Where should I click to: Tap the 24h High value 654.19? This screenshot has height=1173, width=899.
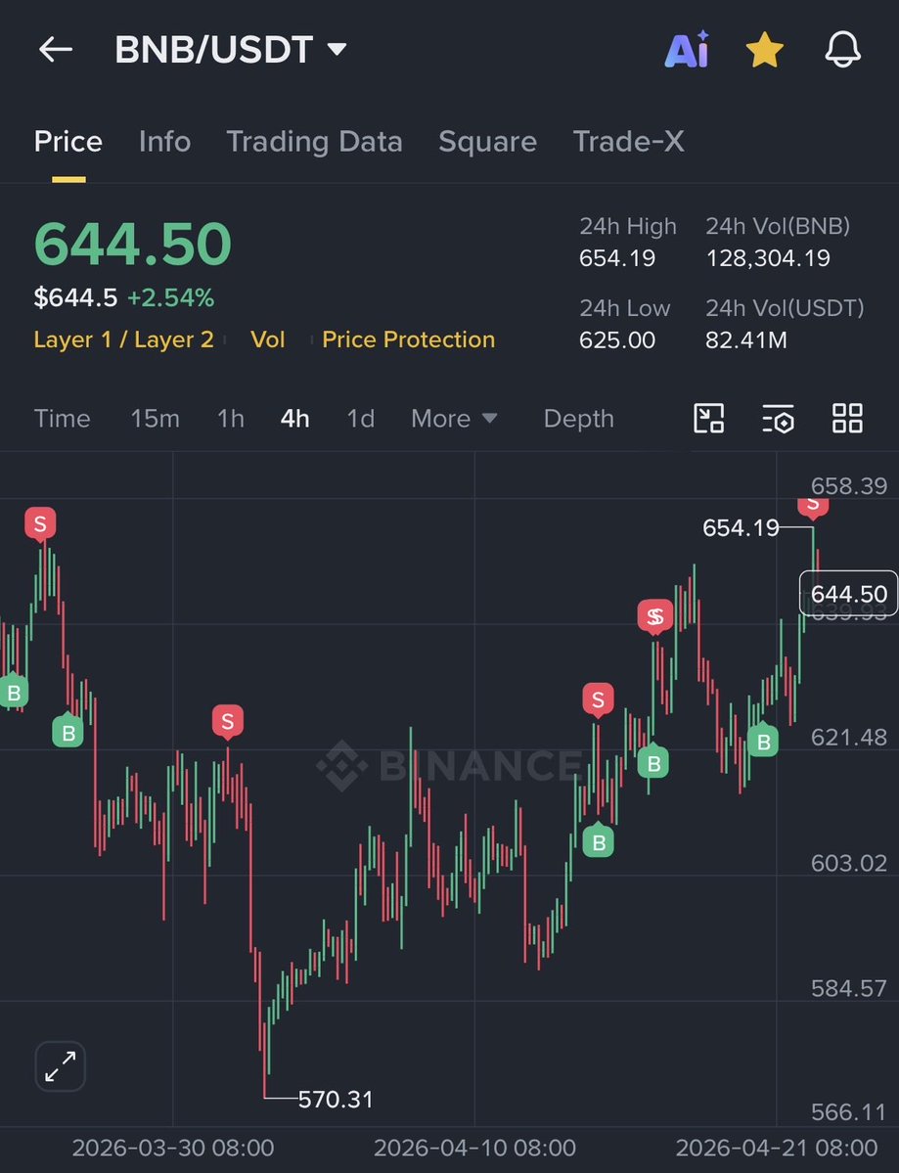coord(617,258)
